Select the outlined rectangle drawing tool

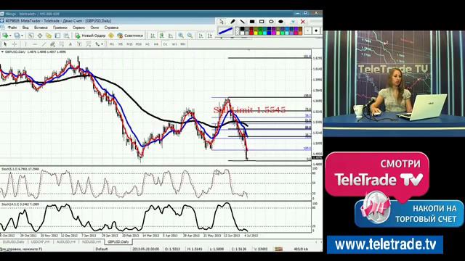(262, 22)
